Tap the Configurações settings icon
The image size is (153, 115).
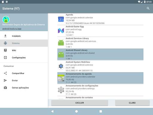click(x=5, y=57)
